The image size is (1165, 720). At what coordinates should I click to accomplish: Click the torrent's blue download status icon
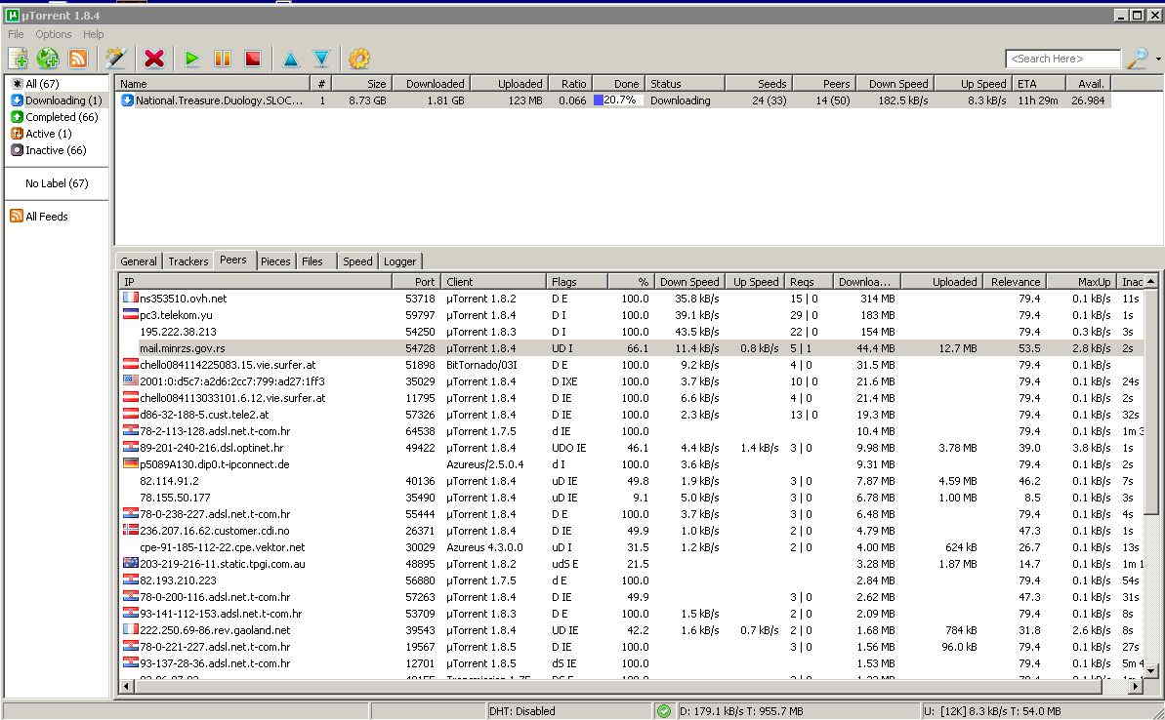127,100
